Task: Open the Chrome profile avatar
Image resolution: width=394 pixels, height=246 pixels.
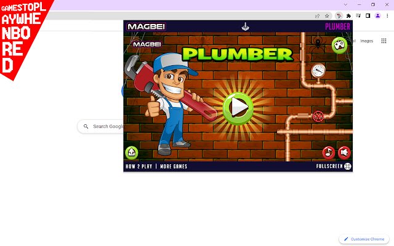Action: point(377,16)
